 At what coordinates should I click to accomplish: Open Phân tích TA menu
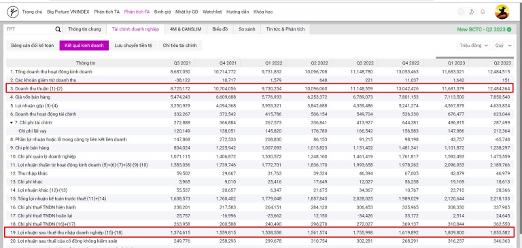click(x=107, y=12)
